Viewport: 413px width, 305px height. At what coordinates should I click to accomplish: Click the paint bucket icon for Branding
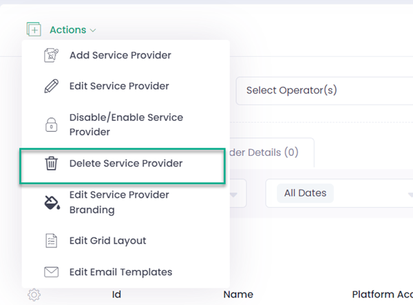tap(51, 203)
